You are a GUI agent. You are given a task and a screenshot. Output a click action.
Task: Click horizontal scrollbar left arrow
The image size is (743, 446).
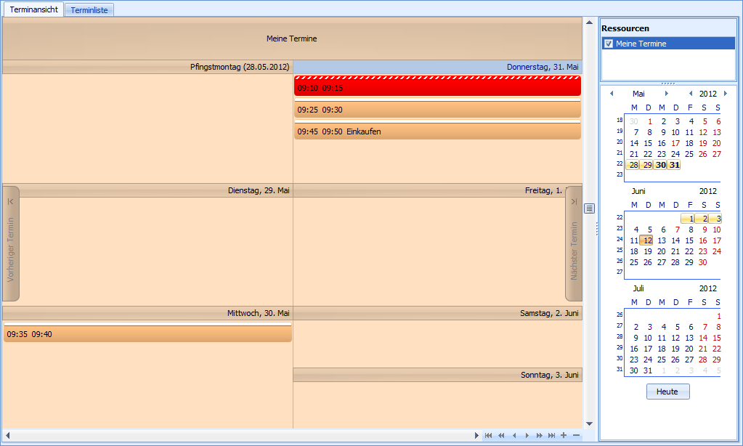click(7, 435)
